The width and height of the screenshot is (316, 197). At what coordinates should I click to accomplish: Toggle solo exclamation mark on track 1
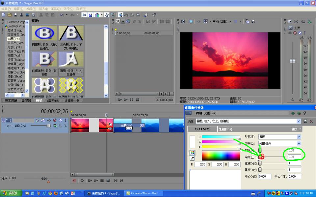tap(65, 120)
